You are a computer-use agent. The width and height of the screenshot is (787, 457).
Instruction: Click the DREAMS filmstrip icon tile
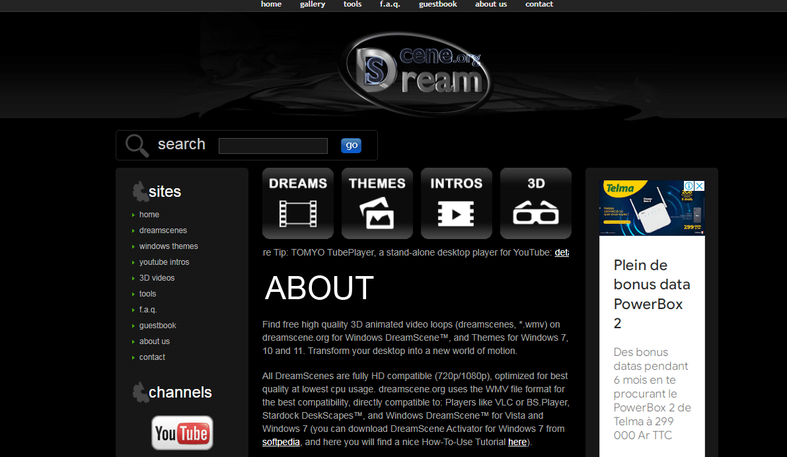point(297,203)
